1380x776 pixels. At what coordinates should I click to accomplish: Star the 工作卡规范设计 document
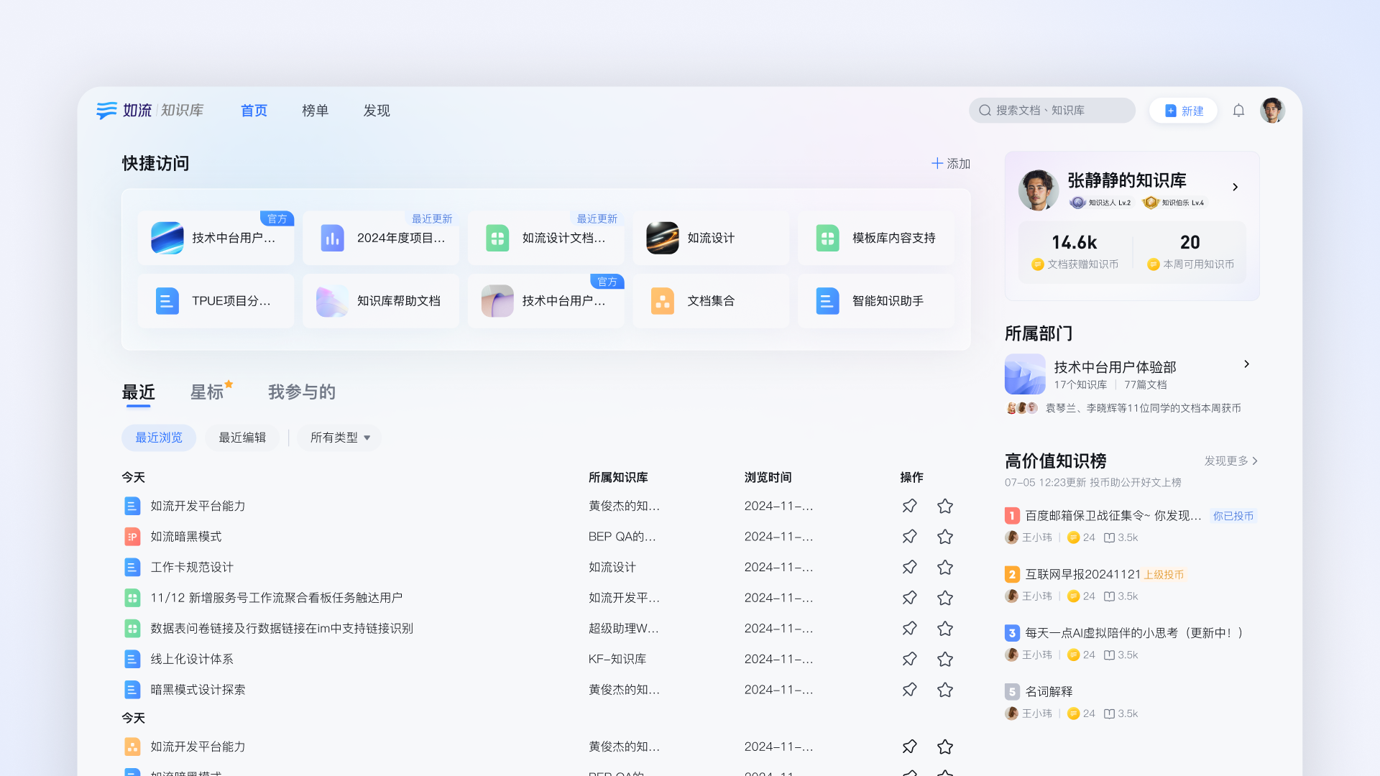point(945,568)
